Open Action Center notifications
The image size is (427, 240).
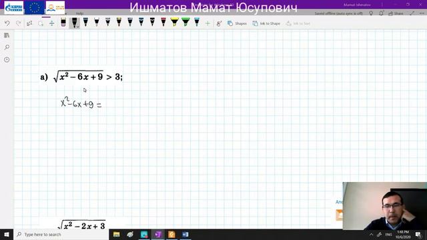point(418,234)
